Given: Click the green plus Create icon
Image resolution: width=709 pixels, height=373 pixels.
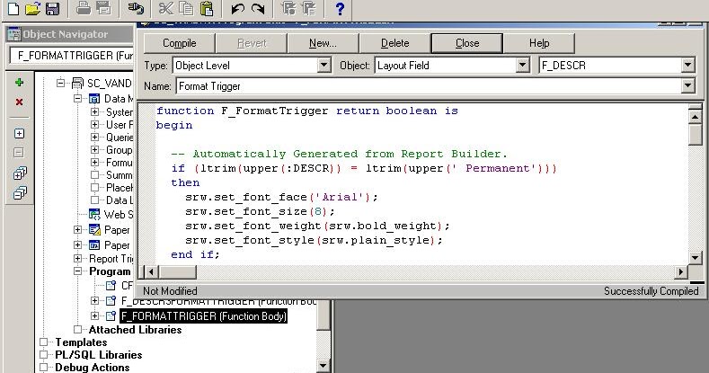Looking at the screenshot, I should click(x=19, y=83).
